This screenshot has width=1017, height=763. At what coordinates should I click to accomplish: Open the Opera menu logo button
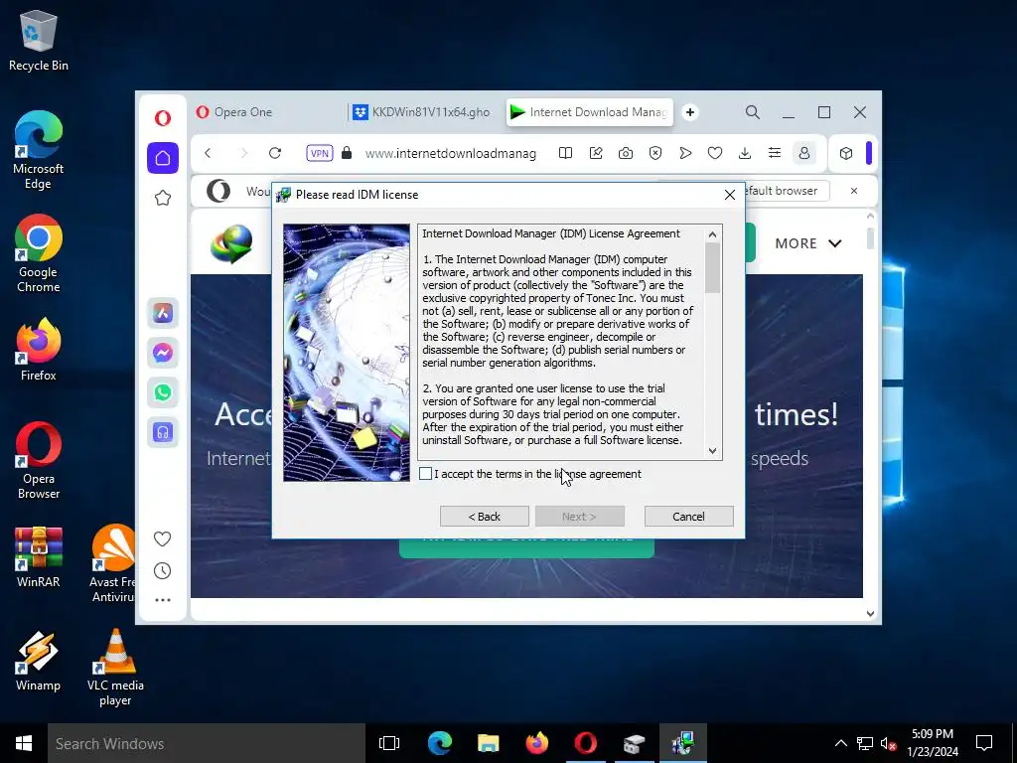pyautogui.click(x=163, y=117)
